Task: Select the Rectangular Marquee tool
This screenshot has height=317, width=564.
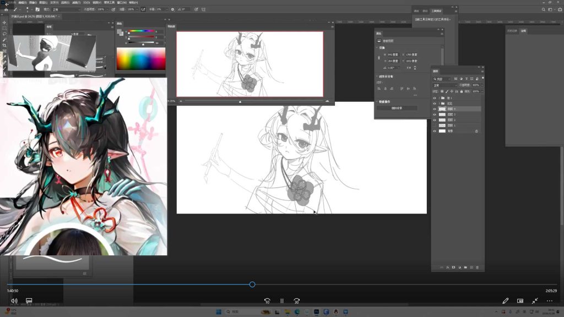Action: pyautogui.click(x=4, y=28)
